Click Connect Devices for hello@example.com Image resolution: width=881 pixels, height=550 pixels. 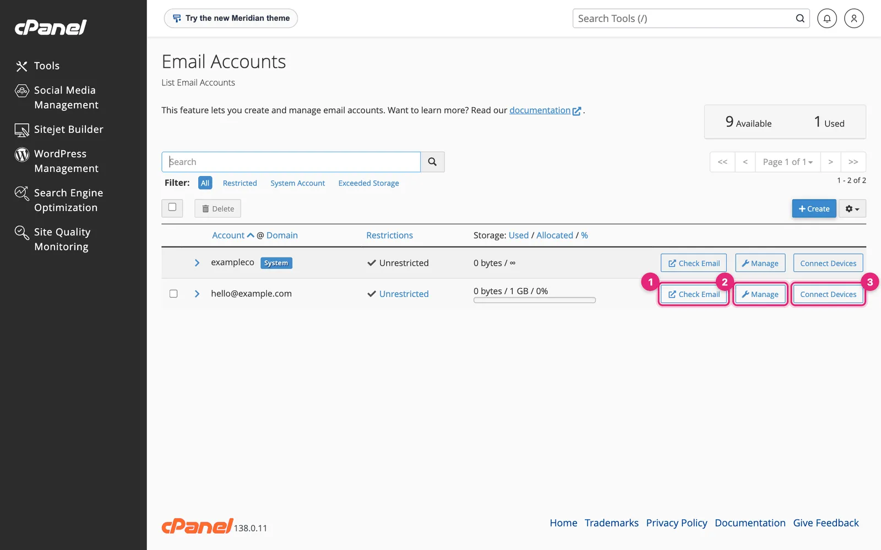click(x=828, y=294)
